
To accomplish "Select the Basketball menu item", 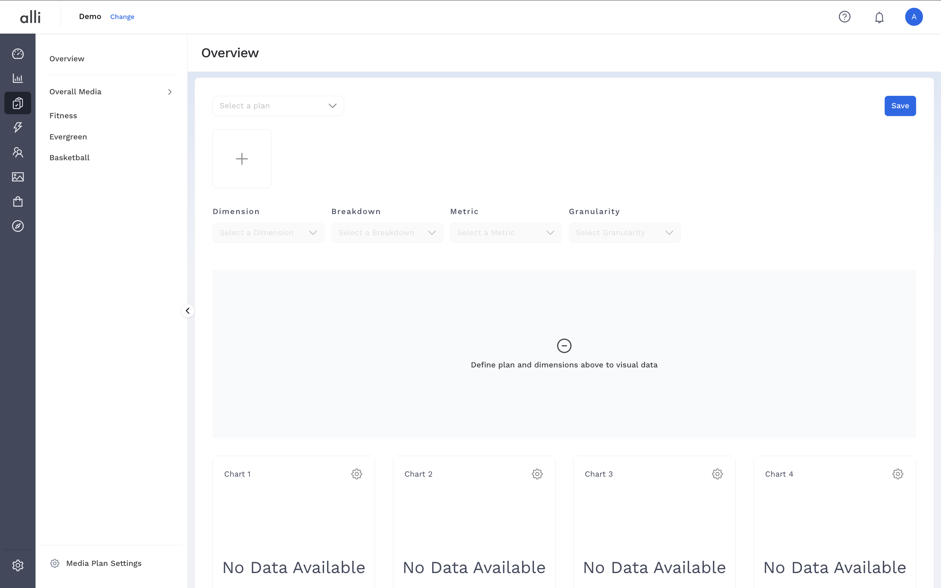I will (x=69, y=157).
